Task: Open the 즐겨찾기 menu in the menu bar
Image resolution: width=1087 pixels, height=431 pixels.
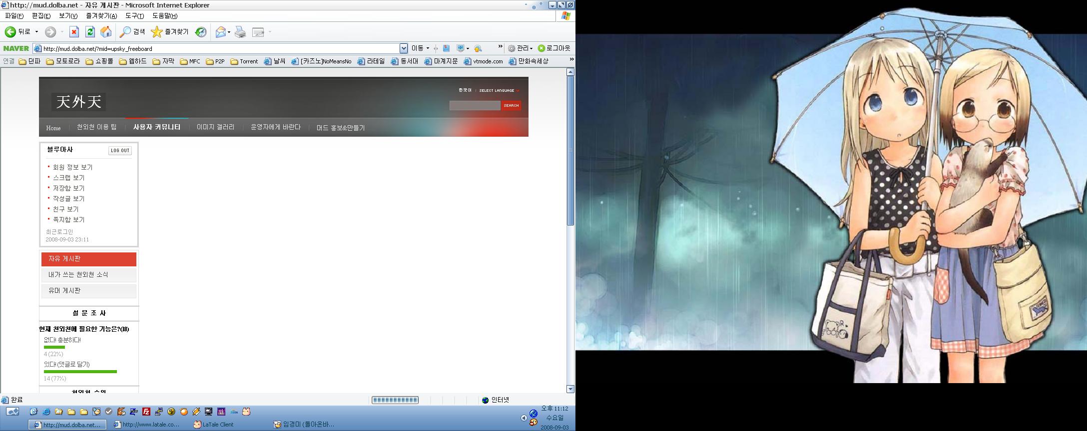Action: 101,15
